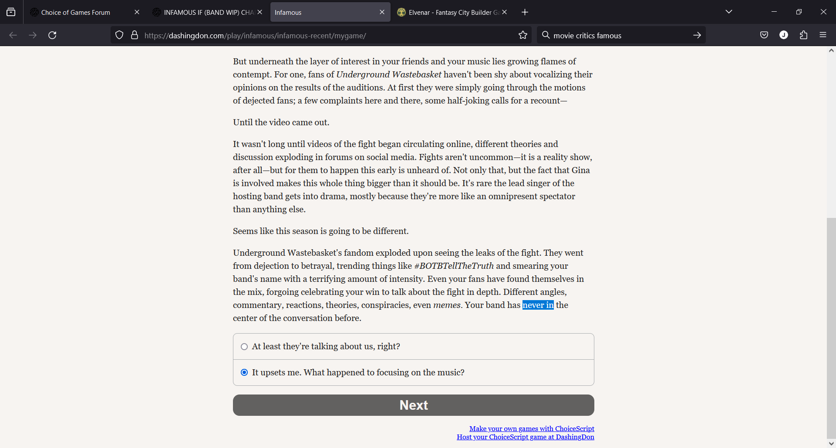The width and height of the screenshot is (836, 448).
Task: Switch to the Elvenar Fantasy City Builder tab
Action: pos(452,12)
